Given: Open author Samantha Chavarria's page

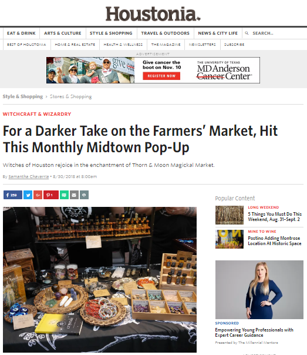Looking at the screenshot, I should 29,176.
